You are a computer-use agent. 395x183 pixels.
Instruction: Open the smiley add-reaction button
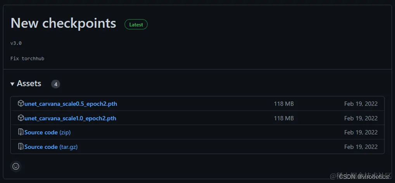click(16, 166)
